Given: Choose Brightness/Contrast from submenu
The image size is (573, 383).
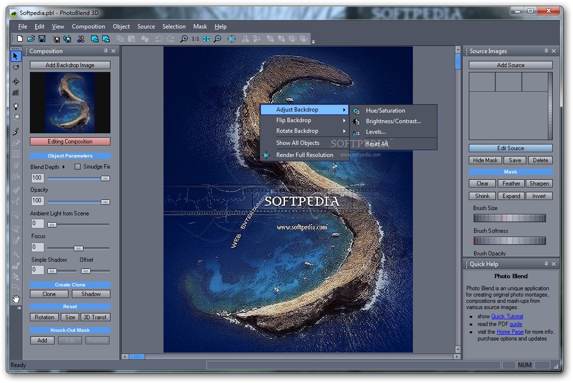Looking at the screenshot, I should pos(394,121).
